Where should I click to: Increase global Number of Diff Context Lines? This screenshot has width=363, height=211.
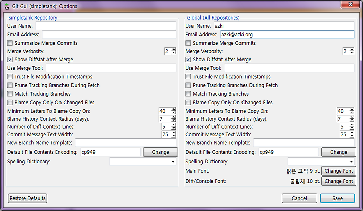pos(352,125)
